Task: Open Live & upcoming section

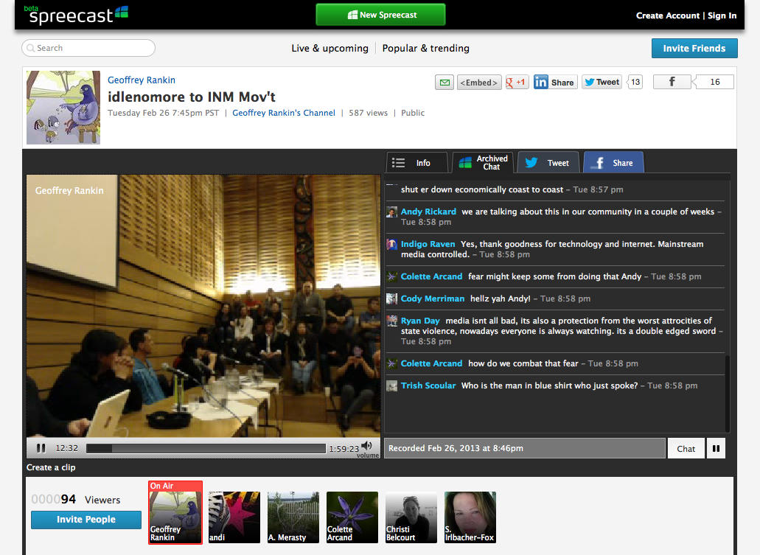Action: point(330,48)
